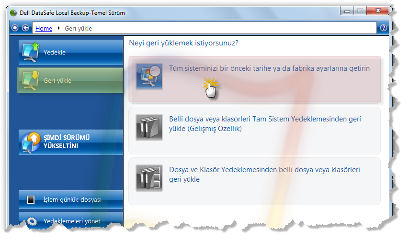
Task: Select the Geri yükle breadcrumb text
Action: pyautogui.click(x=78, y=28)
